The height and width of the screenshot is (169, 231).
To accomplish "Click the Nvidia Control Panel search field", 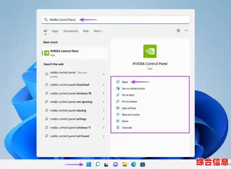I will (x=115, y=20).
